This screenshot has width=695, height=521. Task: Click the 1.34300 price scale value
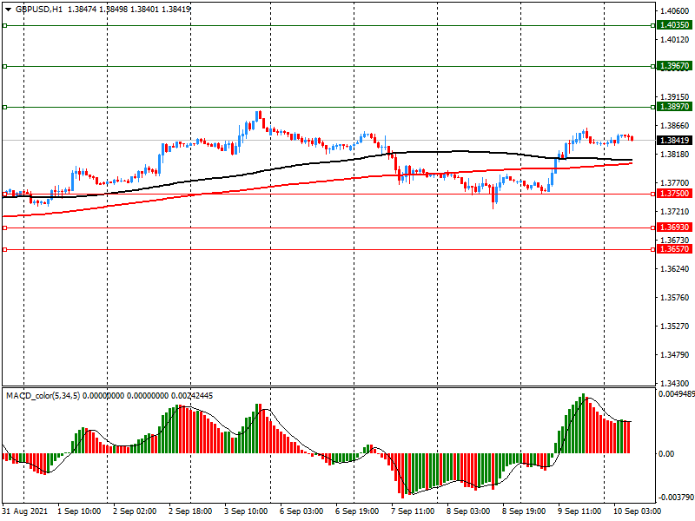(x=675, y=383)
